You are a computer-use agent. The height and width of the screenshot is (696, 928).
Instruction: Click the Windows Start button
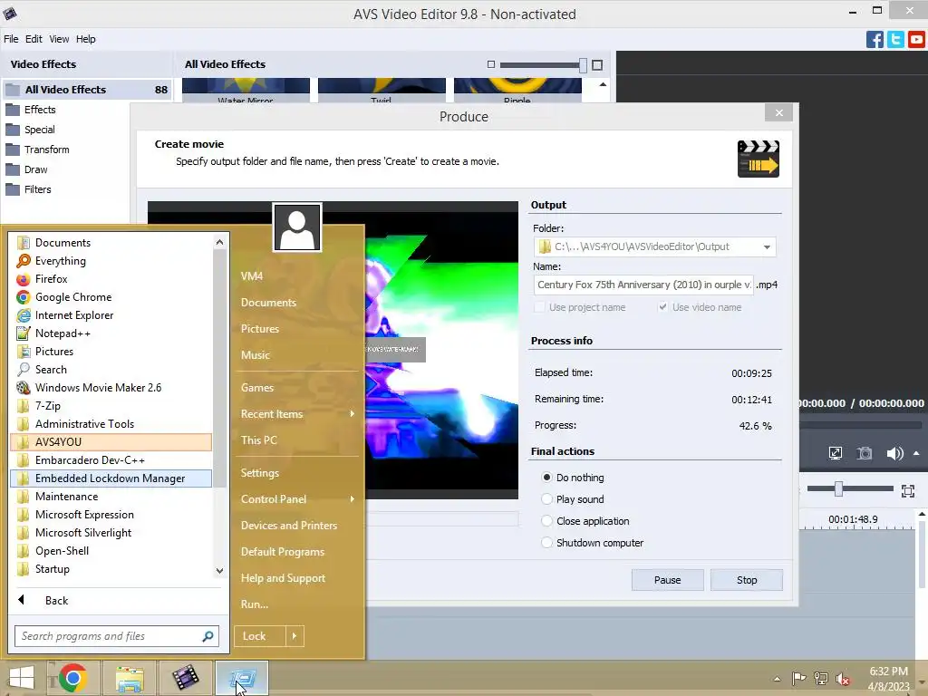(22, 678)
